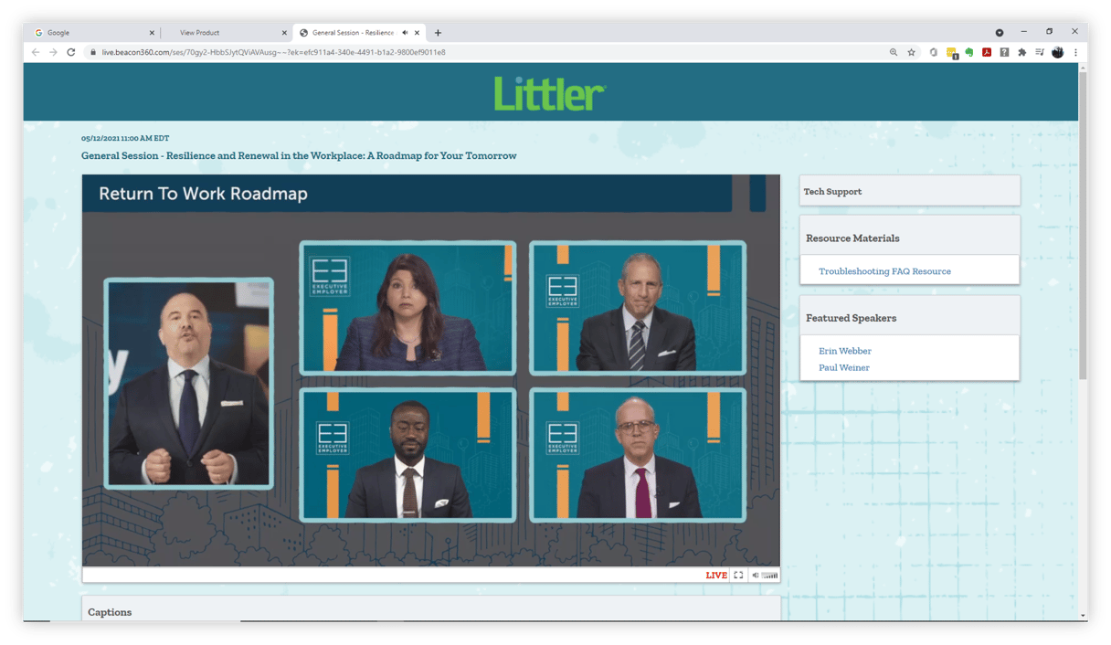Mute the video using the speaker icon
This screenshot has width=1111, height=645.
click(755, 576)
